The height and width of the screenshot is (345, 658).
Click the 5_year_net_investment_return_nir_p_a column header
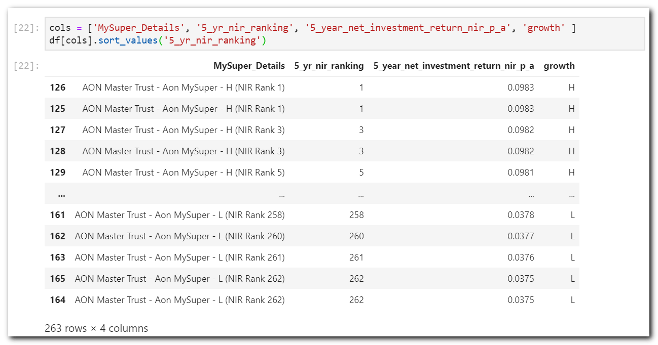(453, 66)
